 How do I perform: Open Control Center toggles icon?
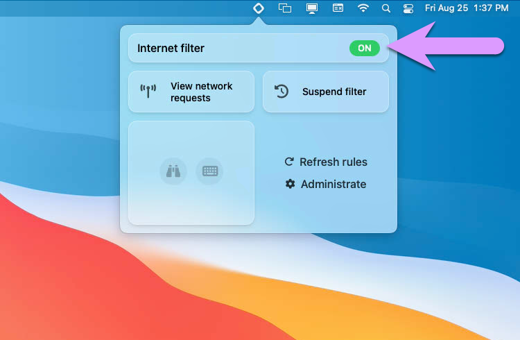(x=408, y=8)
